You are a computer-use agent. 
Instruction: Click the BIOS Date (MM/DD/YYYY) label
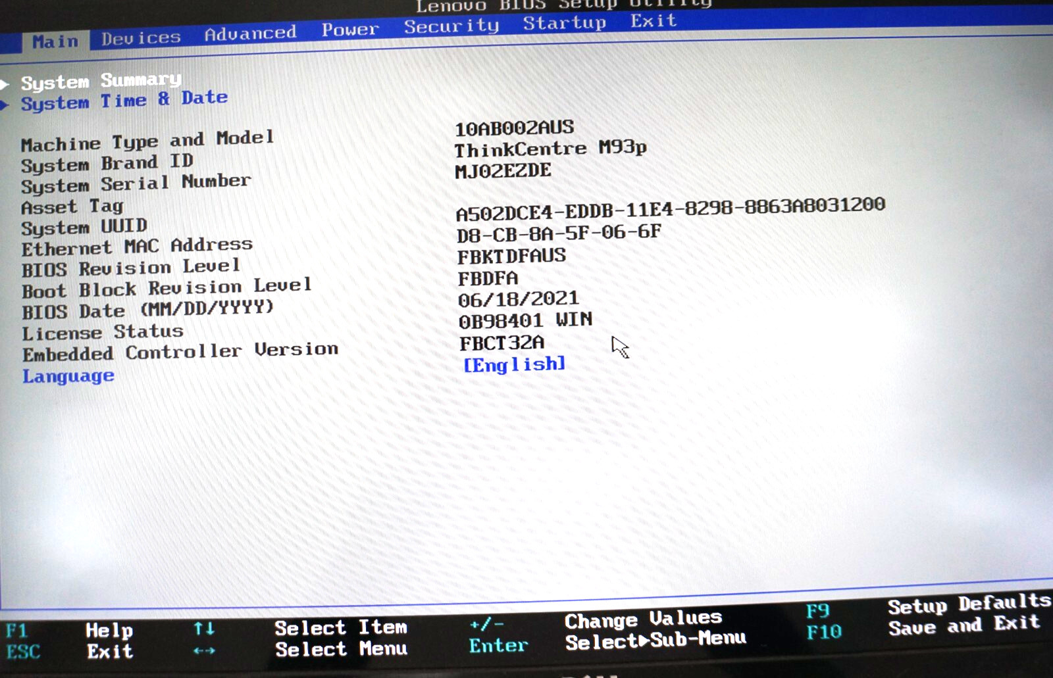coord(147,310)
